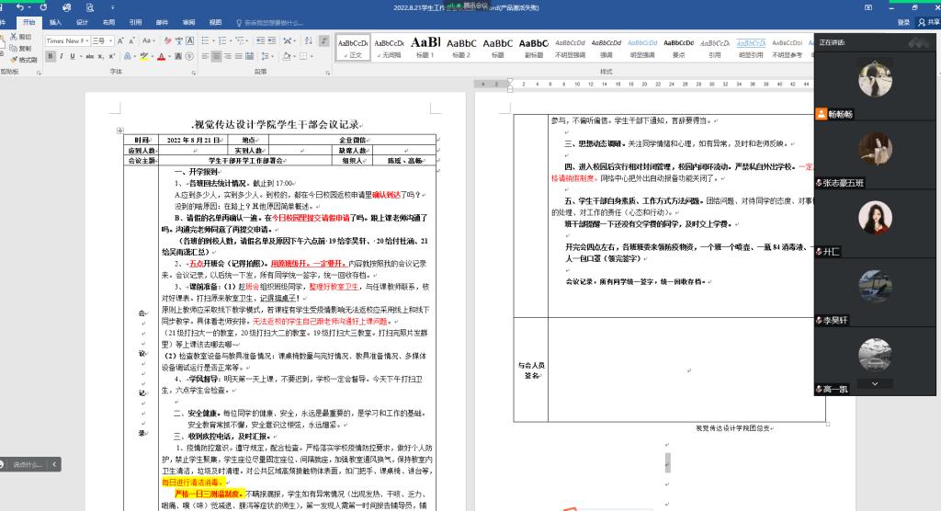Toggle underline formatting on the text
Viewport: 941px width, 511px height.
(x=74, y=56)
